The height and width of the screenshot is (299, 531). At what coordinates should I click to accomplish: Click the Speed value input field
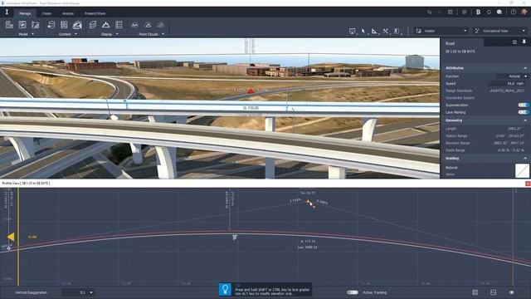pos(508,83)
